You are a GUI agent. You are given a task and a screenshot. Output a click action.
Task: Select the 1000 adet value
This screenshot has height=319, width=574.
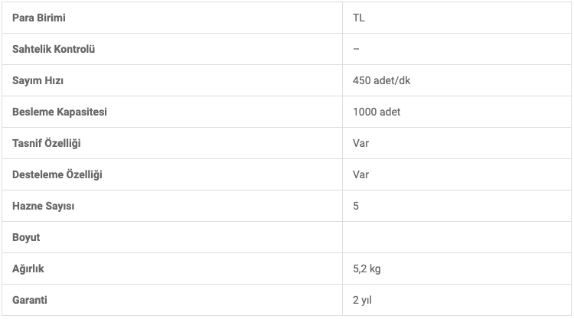(377, 112)
